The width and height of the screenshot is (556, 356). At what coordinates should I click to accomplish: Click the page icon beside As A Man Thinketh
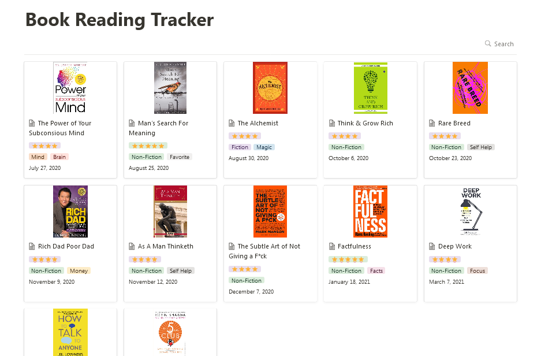click(132, 246)
